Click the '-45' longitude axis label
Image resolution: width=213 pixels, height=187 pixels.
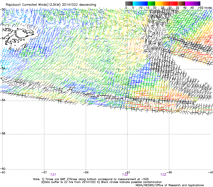tap(211, 172)
